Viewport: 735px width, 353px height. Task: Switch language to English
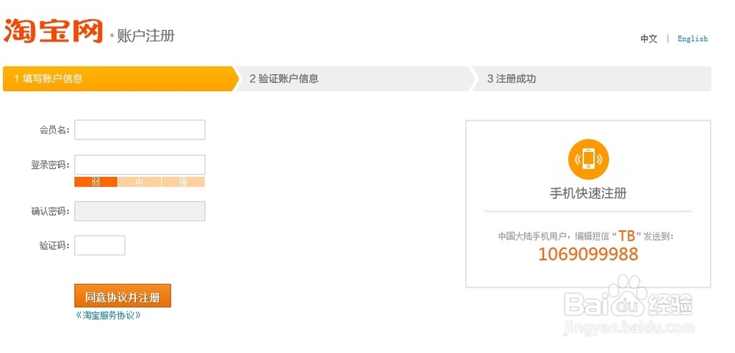pos(692,39)
